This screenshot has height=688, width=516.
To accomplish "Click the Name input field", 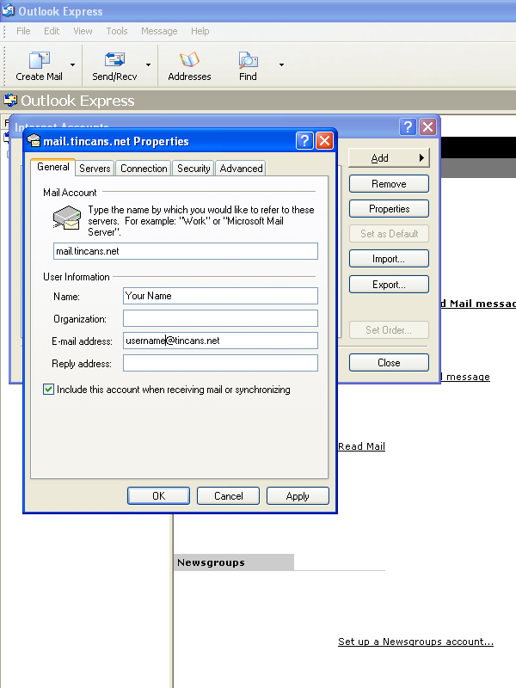I will (220, 296).
